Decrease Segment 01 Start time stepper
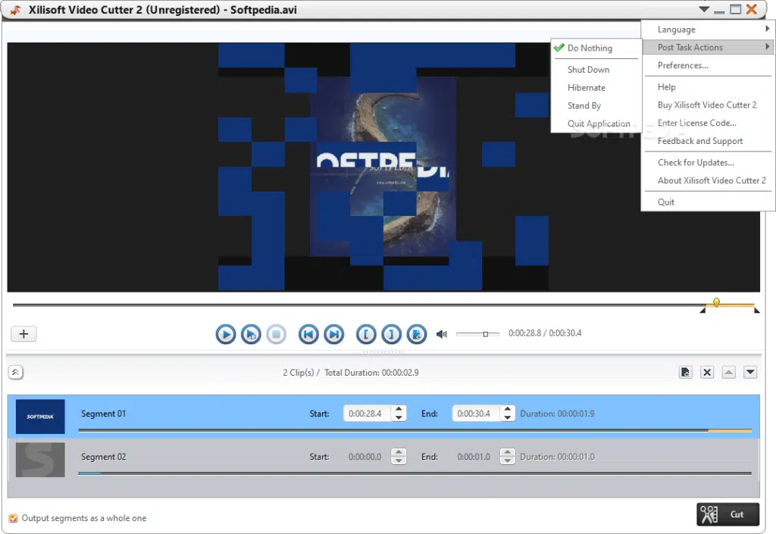776x534 pixels. point(399,418)
